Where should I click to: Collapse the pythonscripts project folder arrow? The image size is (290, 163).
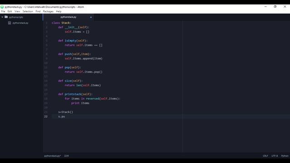2,17
